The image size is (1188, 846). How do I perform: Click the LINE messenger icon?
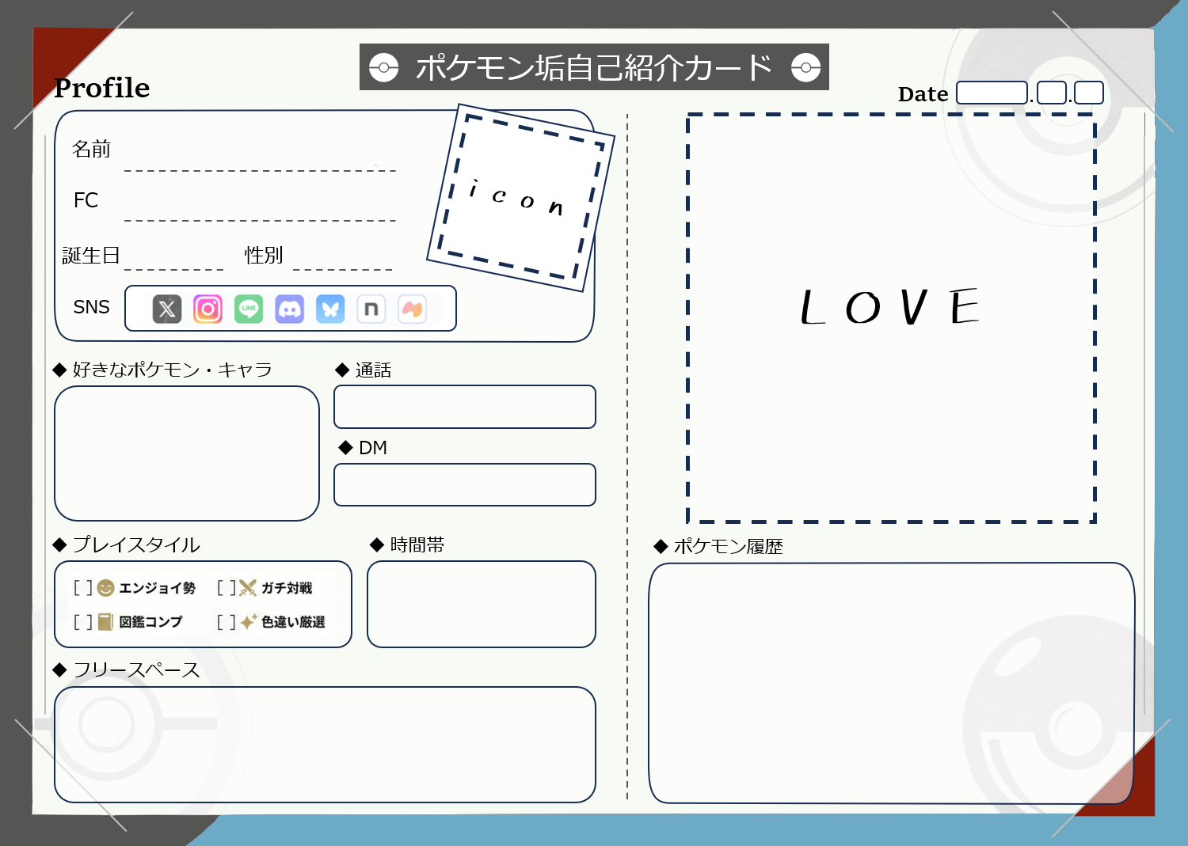249,309
